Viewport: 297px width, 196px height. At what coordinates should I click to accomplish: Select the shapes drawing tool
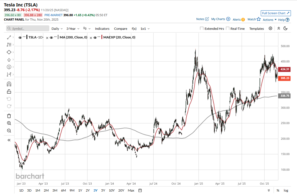pyautogui.click(x=9, y=52)
